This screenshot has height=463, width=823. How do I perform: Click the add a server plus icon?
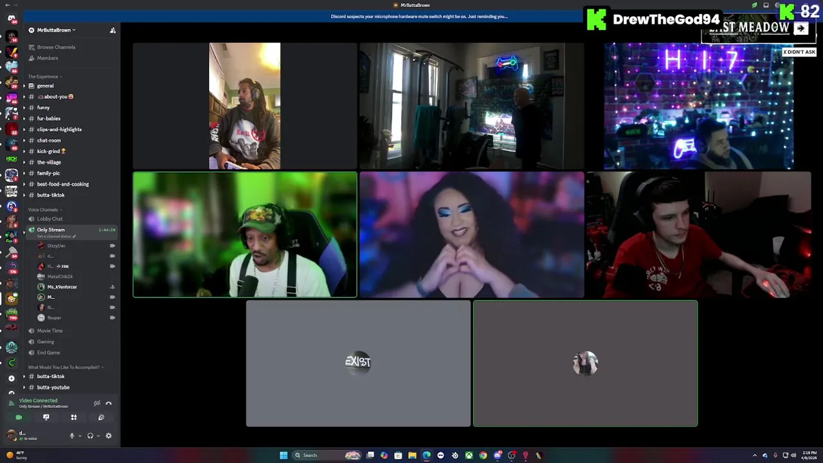[x=12, y=378]
